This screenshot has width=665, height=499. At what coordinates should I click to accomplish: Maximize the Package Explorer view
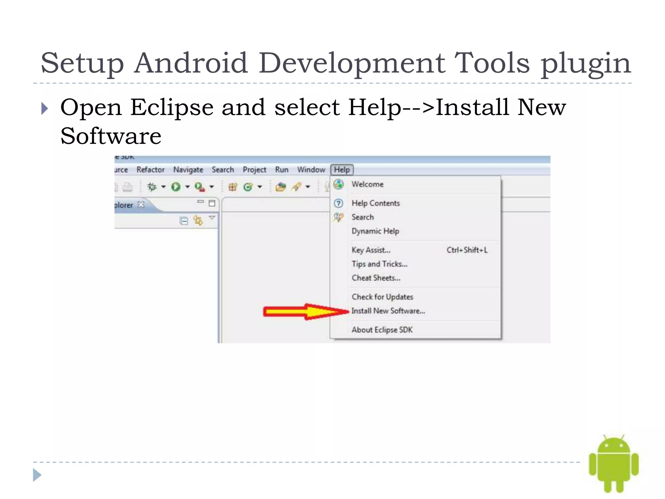tap(212, 203)
